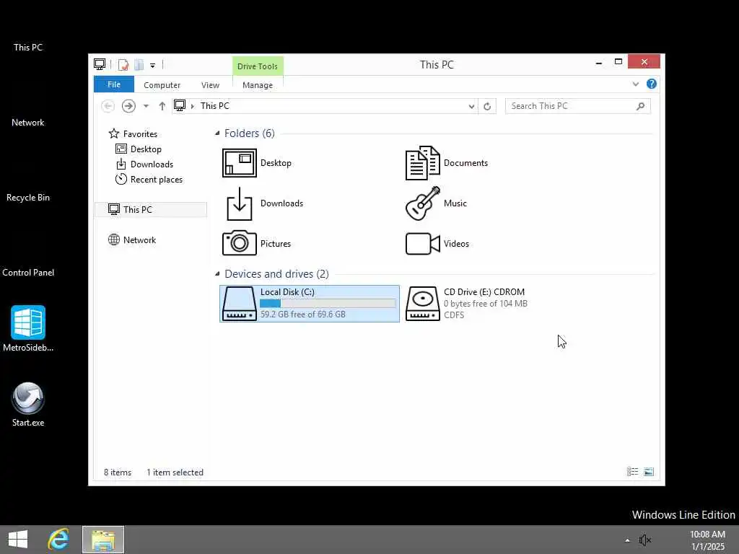Click the "59.2 GB free of 69.6 GB" text
This screenshot has height=554, width=739.
click(303, 315)
